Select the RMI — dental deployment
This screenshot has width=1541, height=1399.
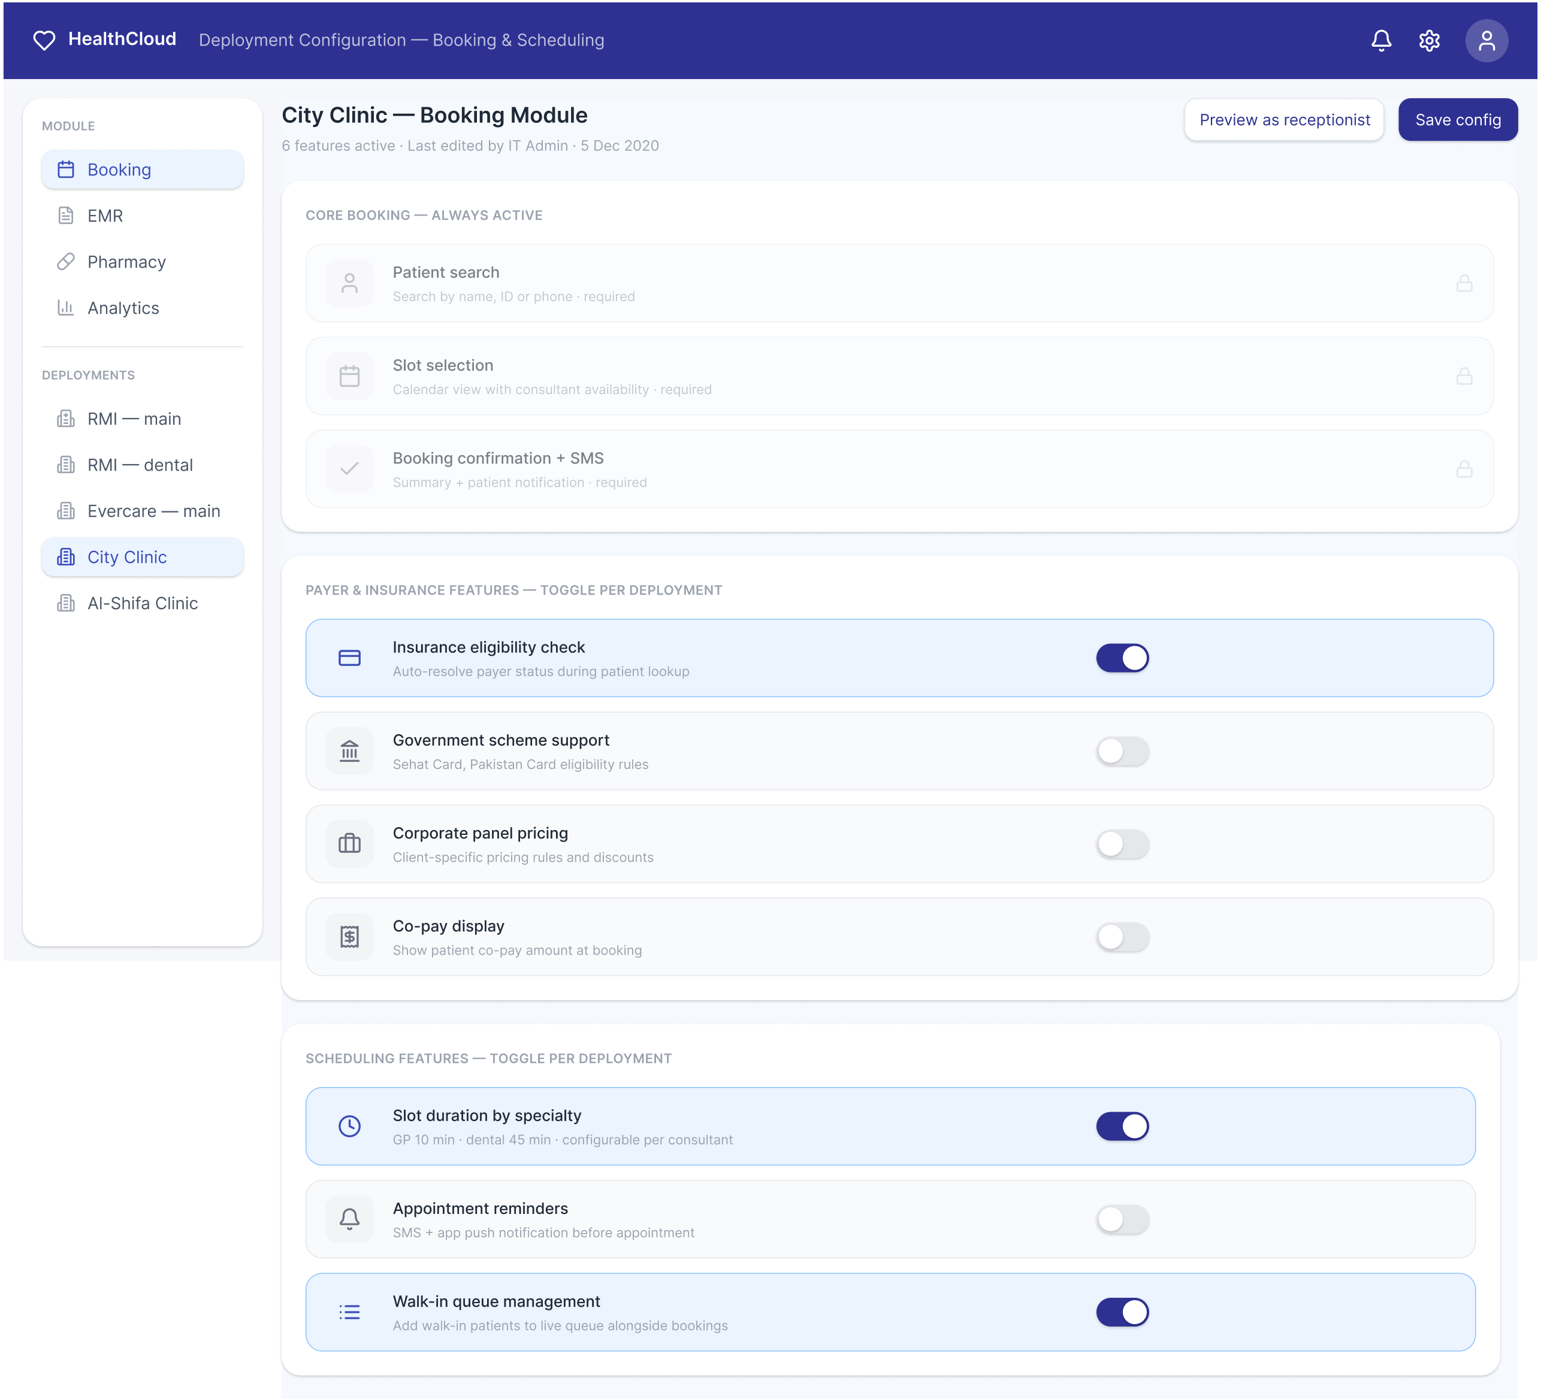coord(142,465)
